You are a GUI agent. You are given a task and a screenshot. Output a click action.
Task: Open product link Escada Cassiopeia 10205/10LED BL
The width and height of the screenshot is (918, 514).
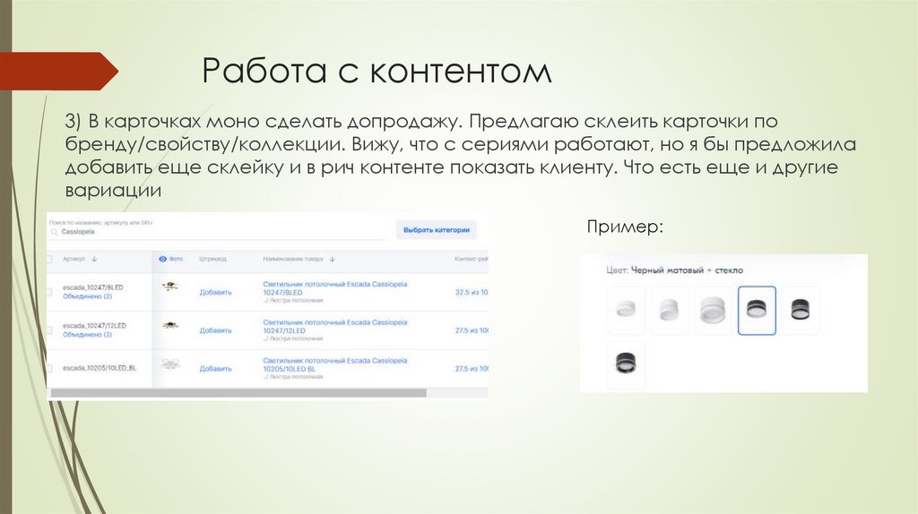[335, 364]
